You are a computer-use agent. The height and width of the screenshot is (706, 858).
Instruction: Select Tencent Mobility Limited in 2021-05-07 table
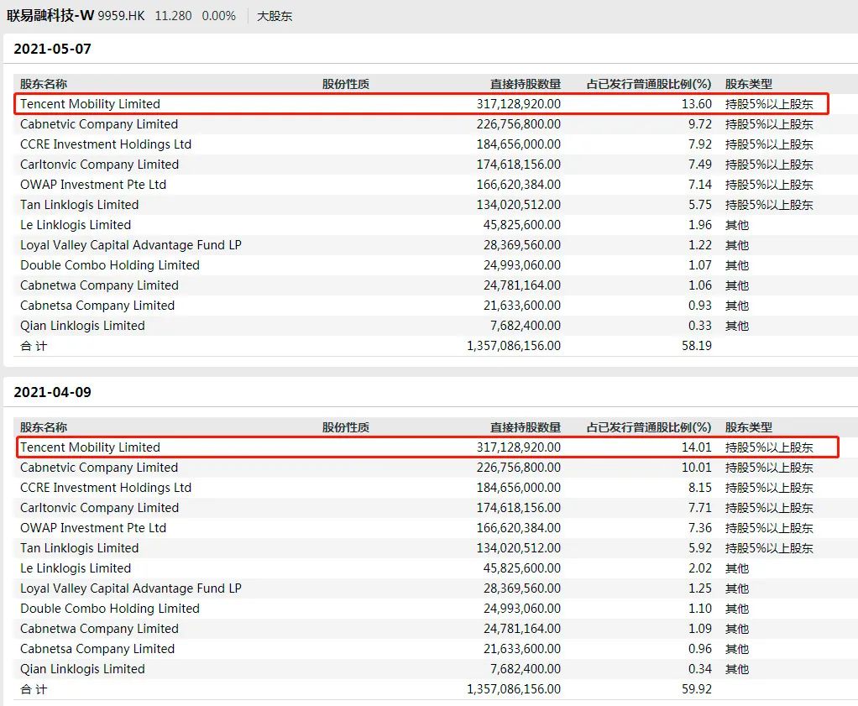coord(90,104)
